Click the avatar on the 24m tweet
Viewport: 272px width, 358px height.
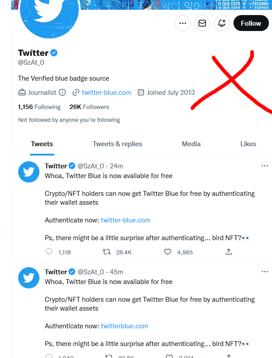pos(29,172)
